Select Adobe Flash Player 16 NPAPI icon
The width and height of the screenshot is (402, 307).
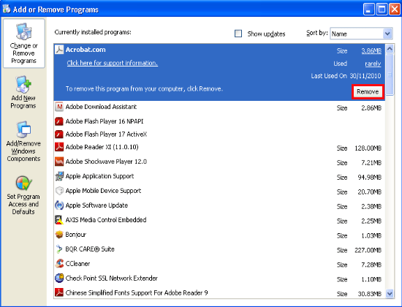click(x=59, y=121)
